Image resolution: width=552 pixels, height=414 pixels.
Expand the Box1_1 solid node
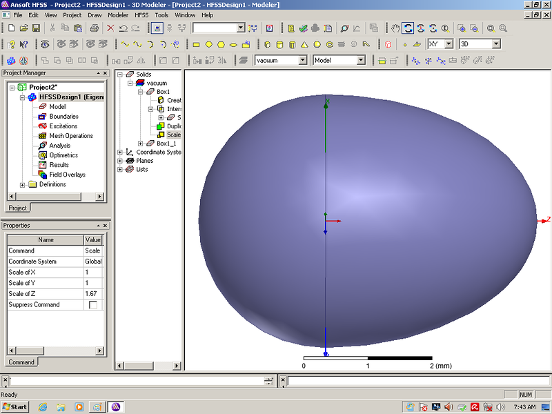click(141, 144)
